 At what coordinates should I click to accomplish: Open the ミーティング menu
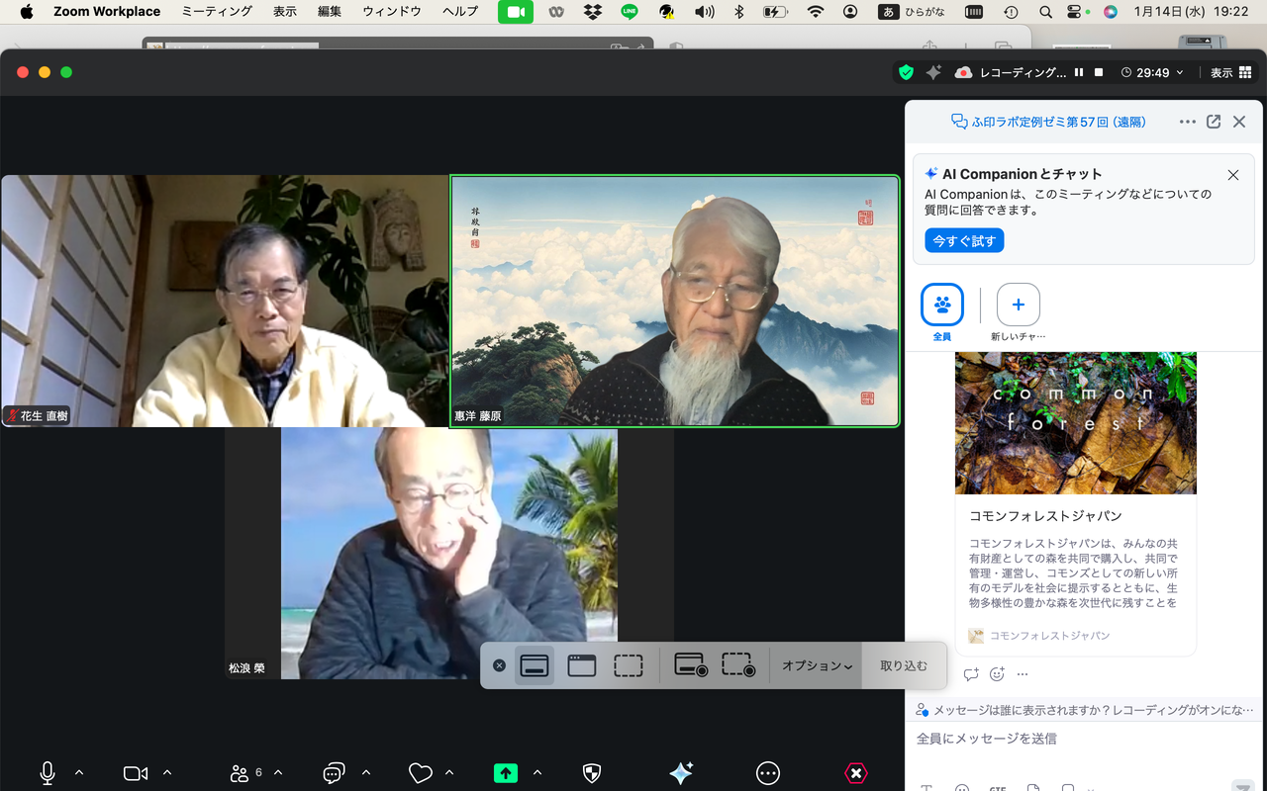217,12
